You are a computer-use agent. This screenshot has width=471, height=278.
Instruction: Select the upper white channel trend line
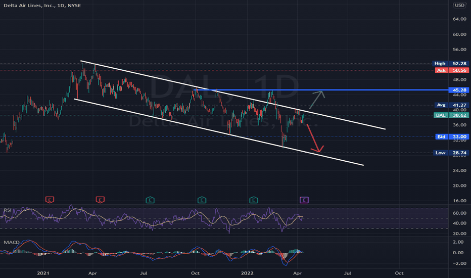pos(233,96)
